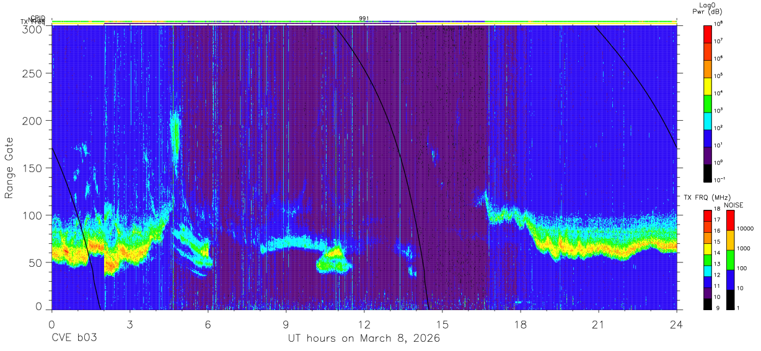Click the black bottom segment of the Lag0 Pwr colorbar
The height and width of the screenshot is (351, 761).
click(707, 173)
